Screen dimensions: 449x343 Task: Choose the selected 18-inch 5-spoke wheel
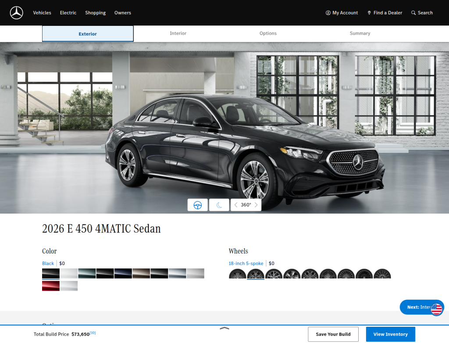pyautogui.click(x=256, y=274)
